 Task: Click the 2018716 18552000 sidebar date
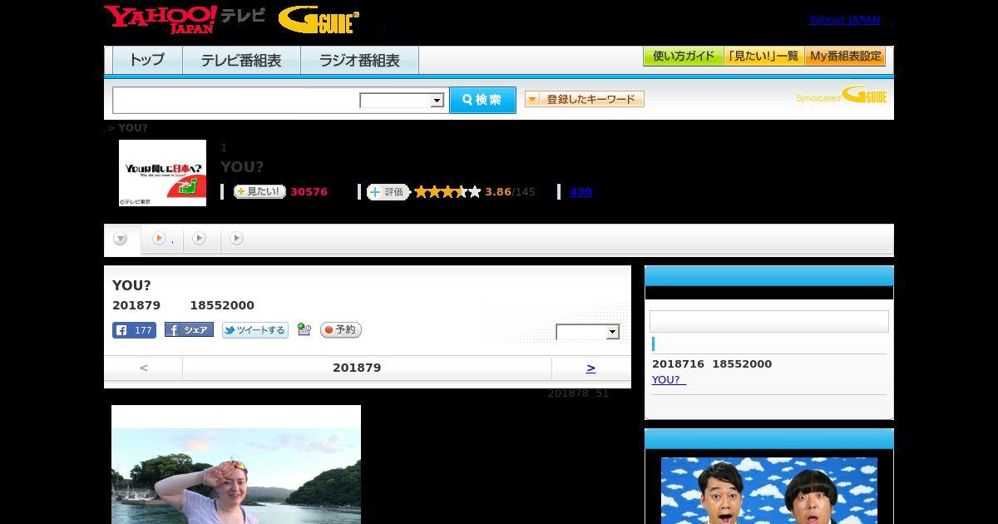click(712, 364)
